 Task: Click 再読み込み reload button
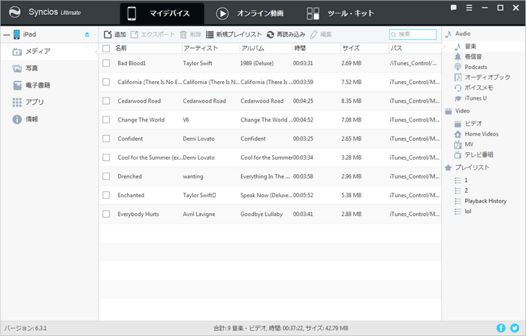[x=286, y=34]
